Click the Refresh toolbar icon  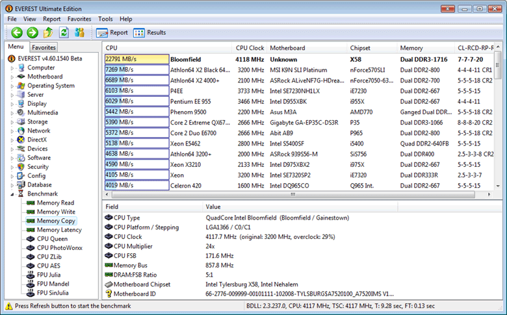(64, 32)
